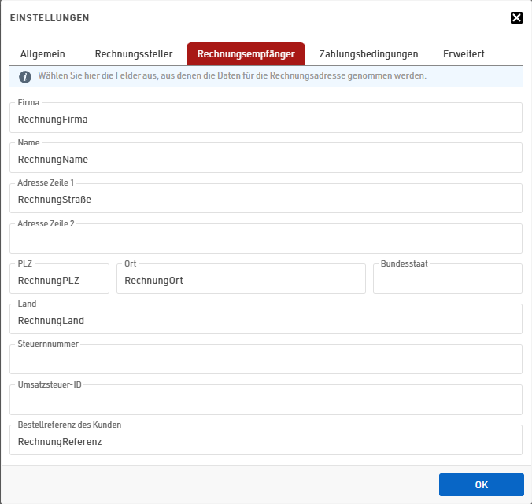Select the Land field
Screen dimensions: 532x504
tap(265, 320)
